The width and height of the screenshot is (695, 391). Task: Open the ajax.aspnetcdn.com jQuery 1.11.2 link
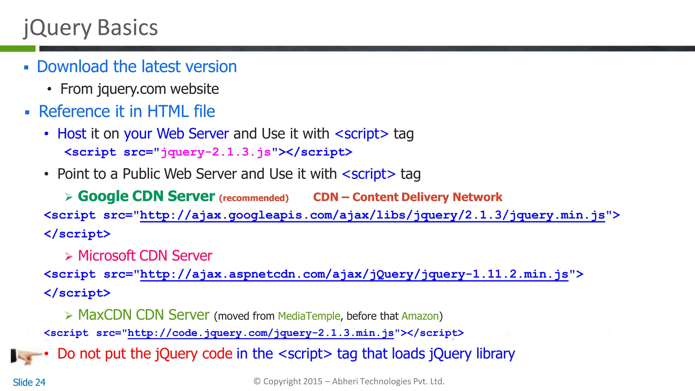tap(354, 274)
